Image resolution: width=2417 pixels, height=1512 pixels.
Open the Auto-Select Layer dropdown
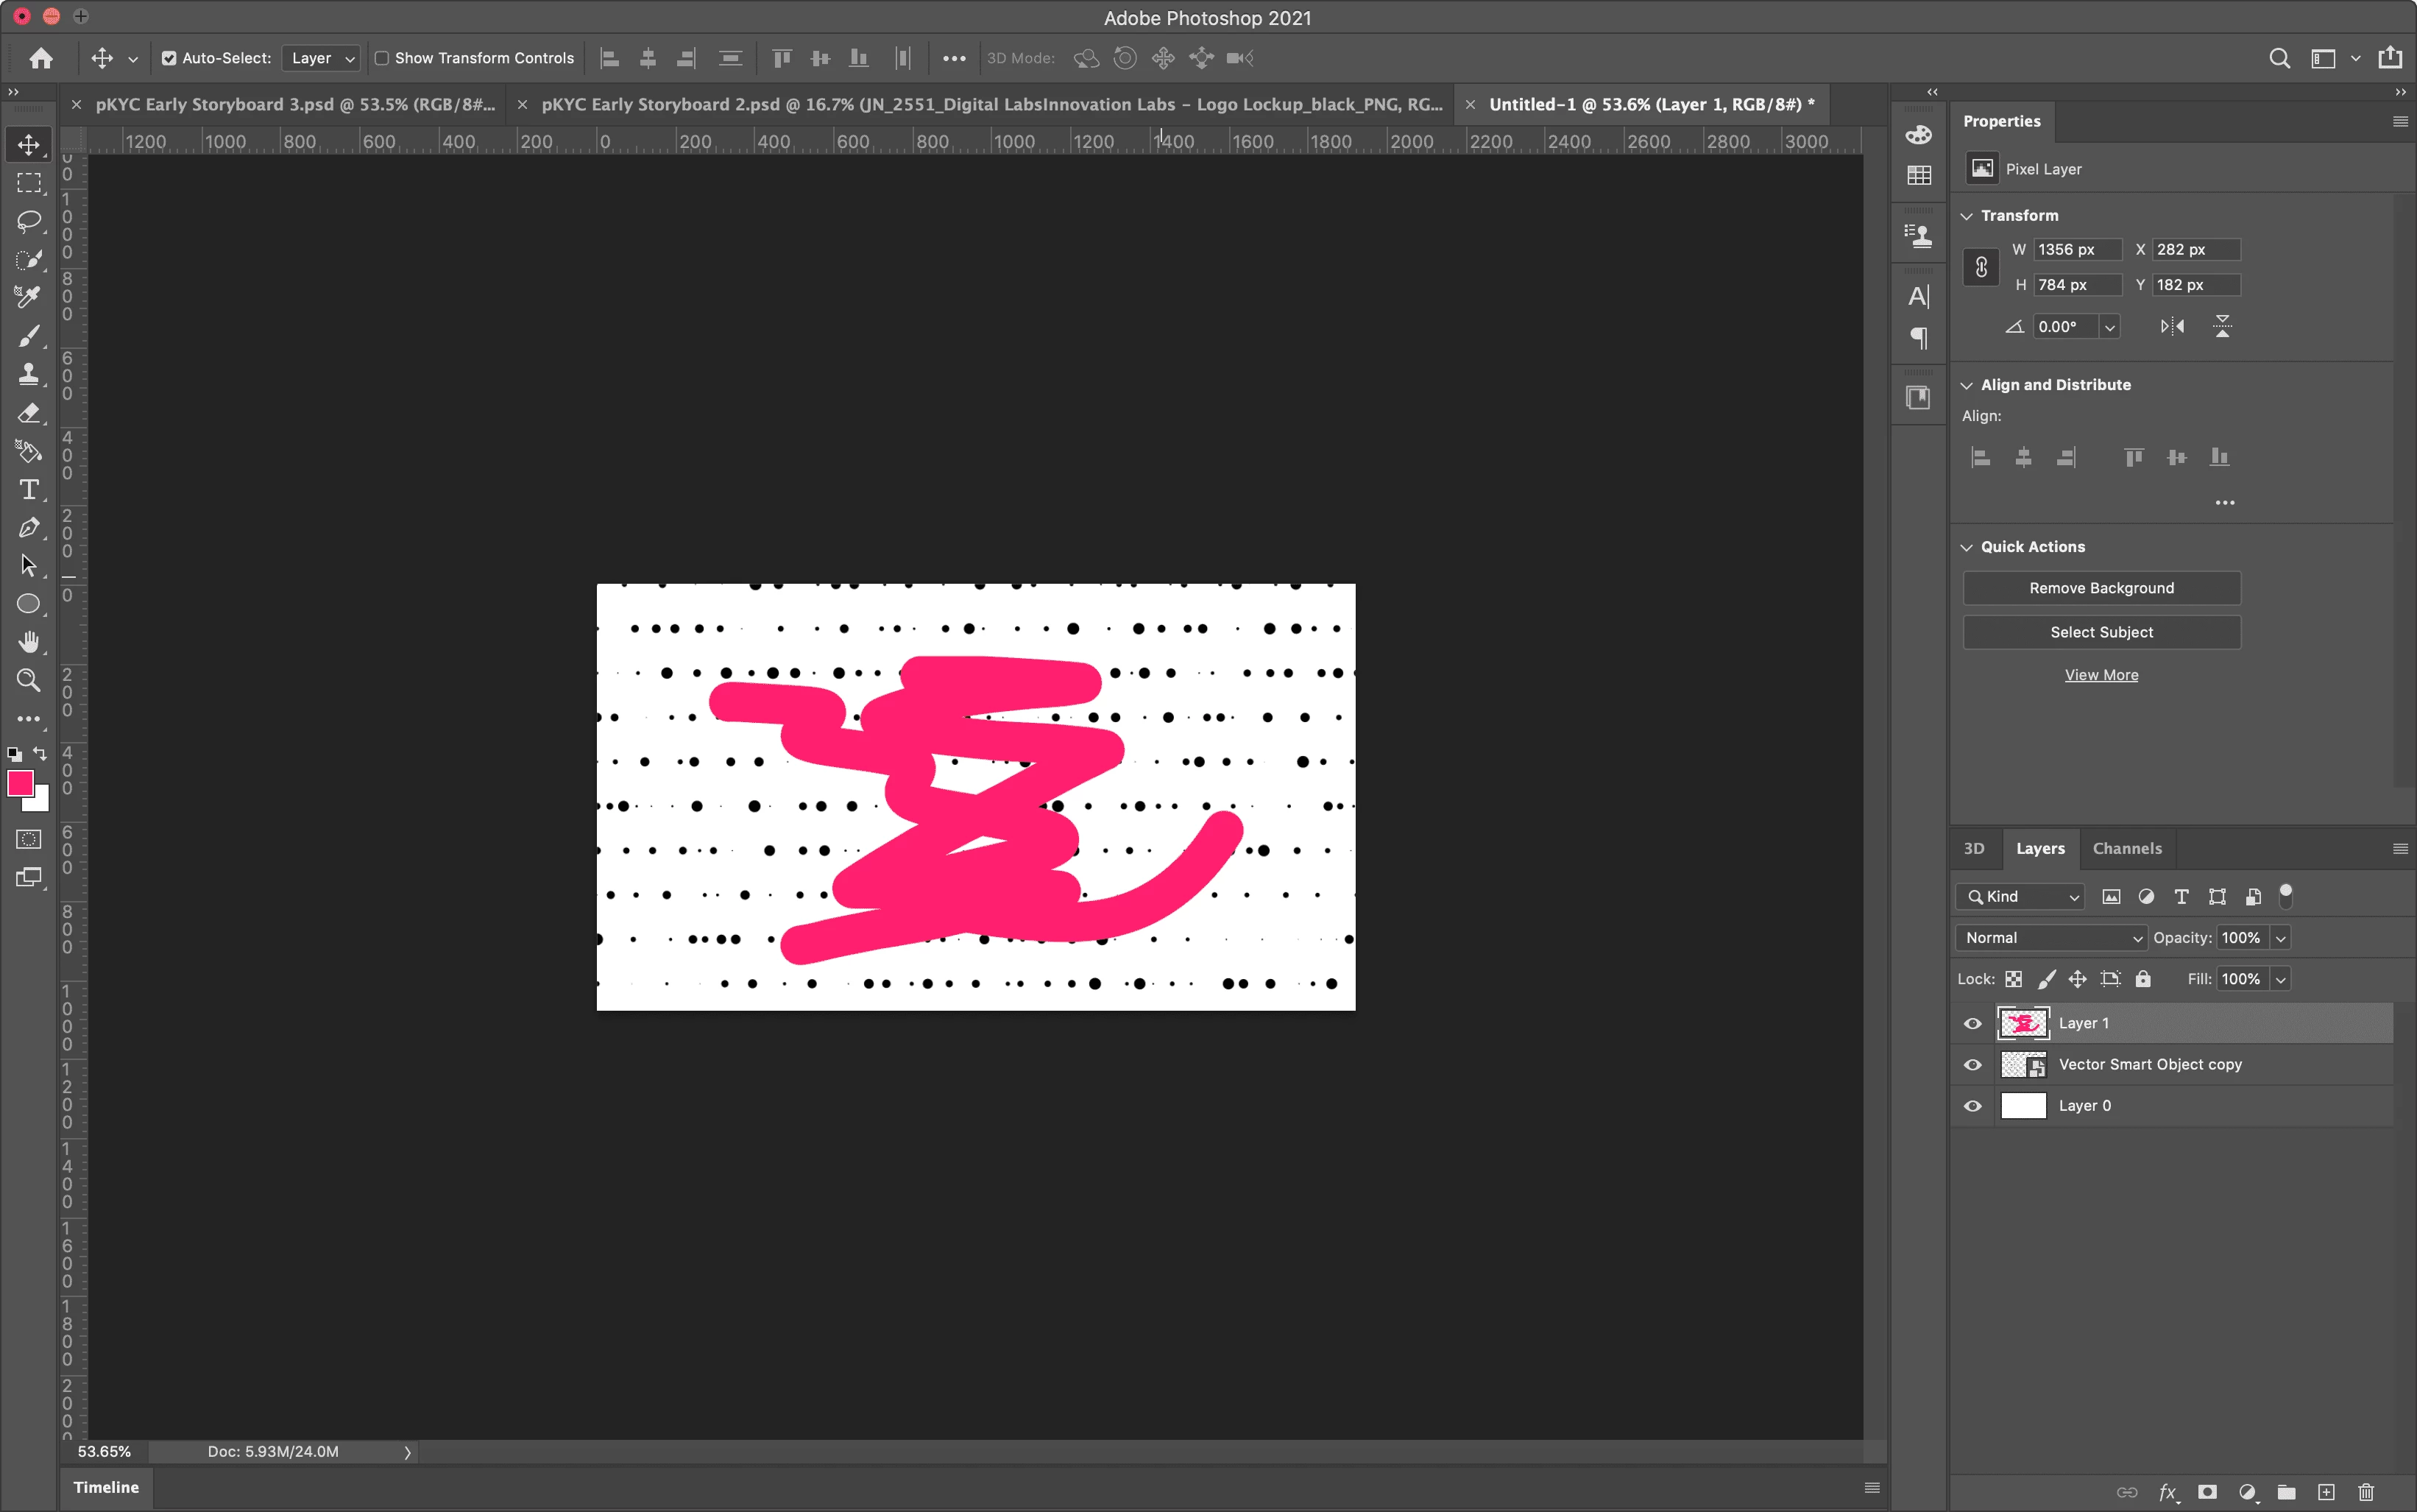(x=322, y=58)
